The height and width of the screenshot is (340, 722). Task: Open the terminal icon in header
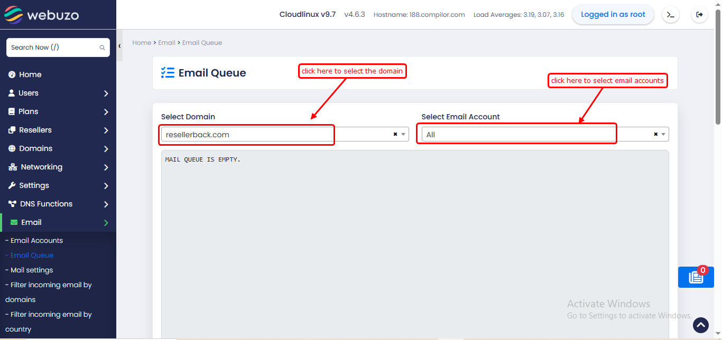pyautogui.click(x=670, y=15)
